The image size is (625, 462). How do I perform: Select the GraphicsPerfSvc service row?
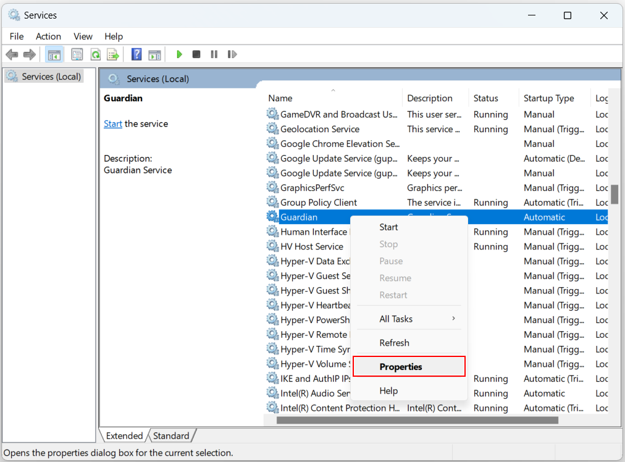coord(437,188)
